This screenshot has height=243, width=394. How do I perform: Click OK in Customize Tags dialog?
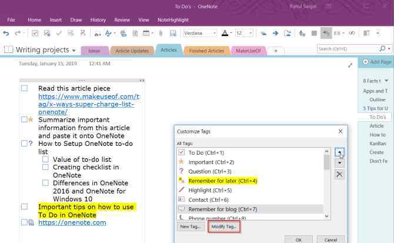(298, 239)
